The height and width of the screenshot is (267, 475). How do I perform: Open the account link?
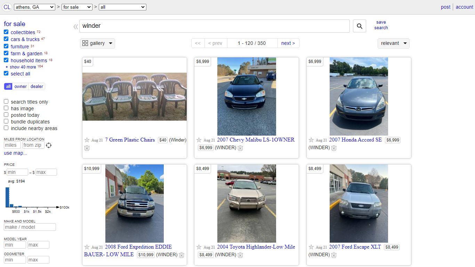(x=465, y=7)
